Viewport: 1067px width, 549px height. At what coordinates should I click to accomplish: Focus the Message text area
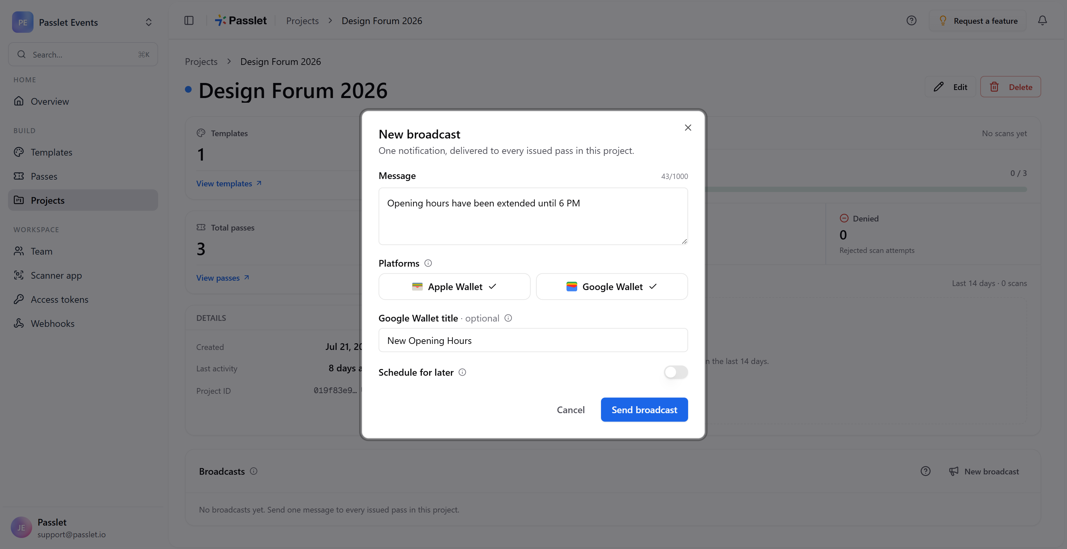tap(533, 216)
